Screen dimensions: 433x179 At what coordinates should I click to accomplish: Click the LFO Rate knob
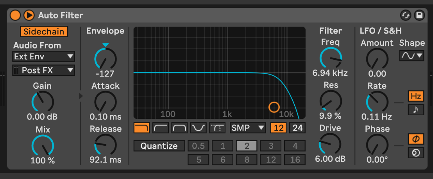click(x=377, y=102)
